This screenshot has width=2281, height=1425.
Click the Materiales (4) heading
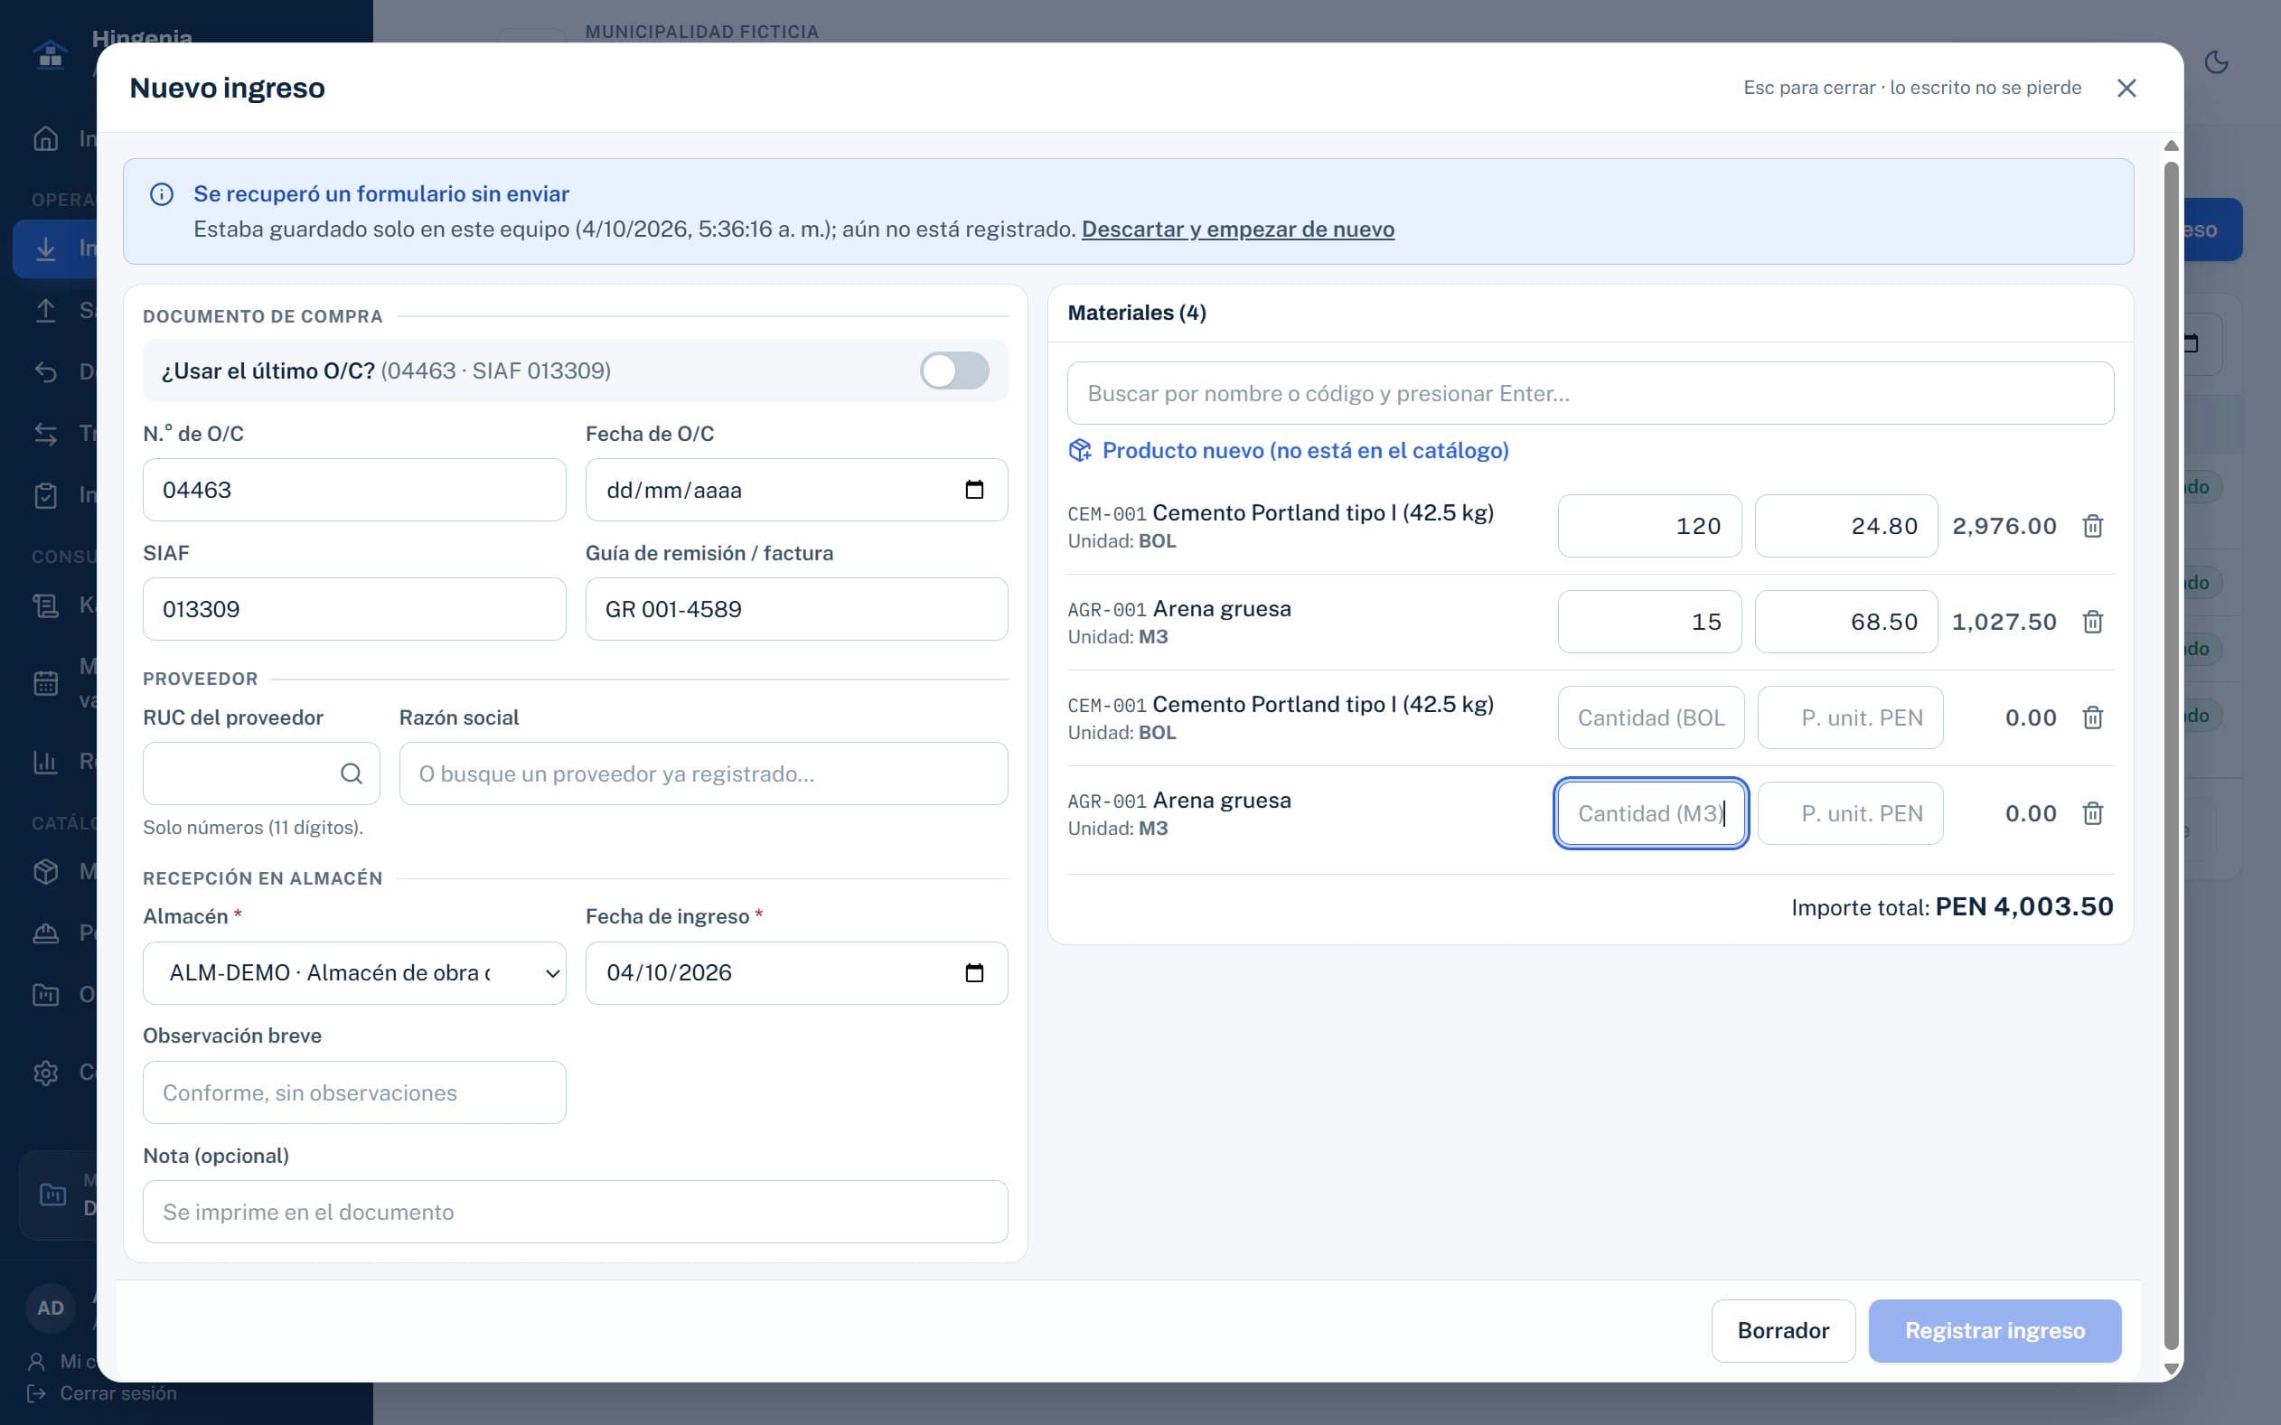click(1137, 313)
